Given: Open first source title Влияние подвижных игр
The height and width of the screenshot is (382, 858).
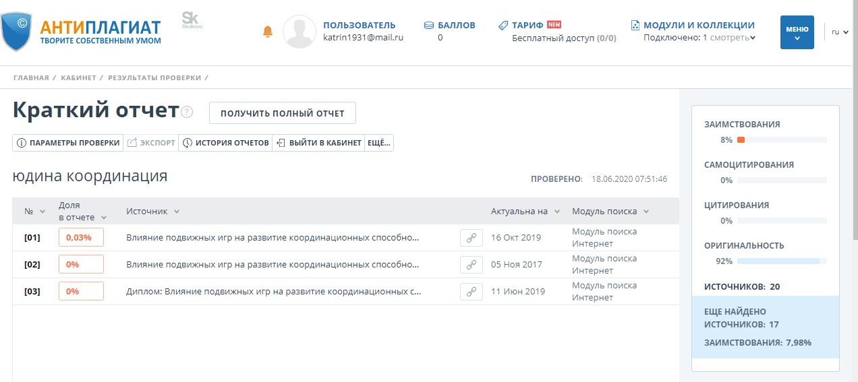Looking at the screenshot, I should (272, 238).
